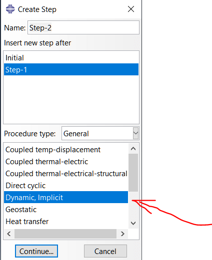Pick Direct cyclic from the procedure list
The height and width of the screenshot is (260, 212).
(66, 186)
